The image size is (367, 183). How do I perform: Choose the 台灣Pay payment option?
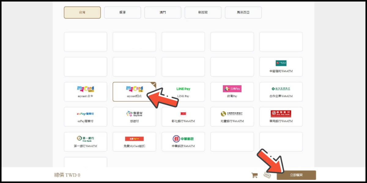[x=232, y=92]
